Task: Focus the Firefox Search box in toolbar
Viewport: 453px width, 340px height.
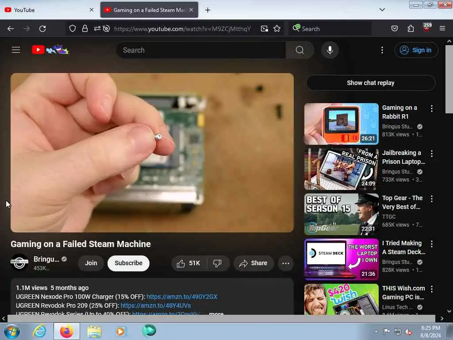Action: tap(330, 29)
